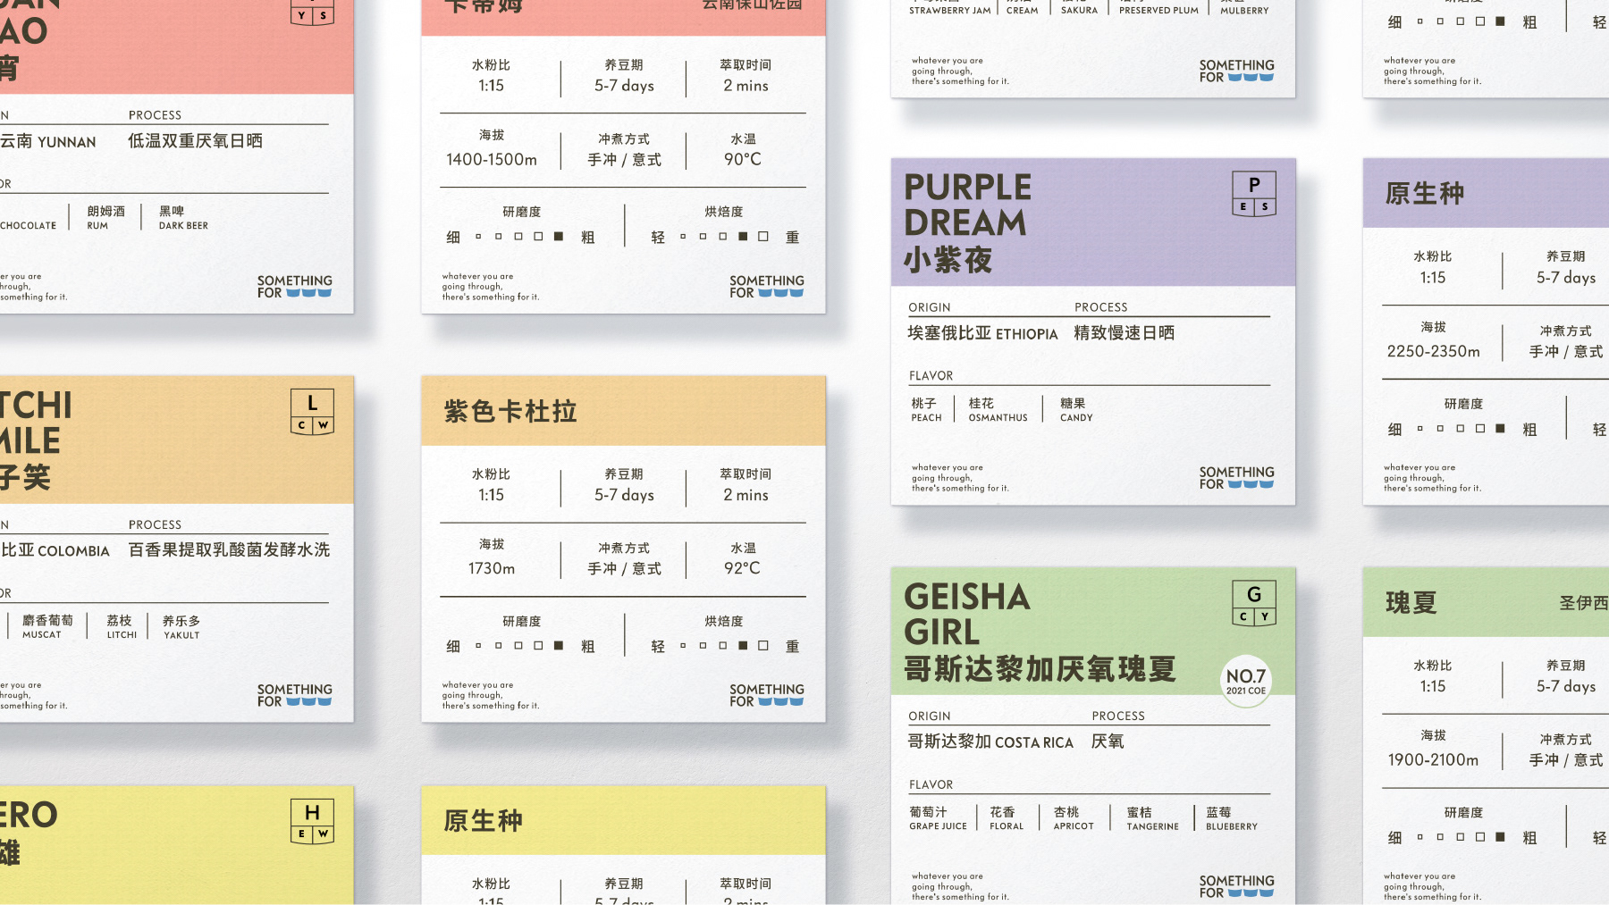The height and width of the screenshot is (905, 1609).
Task: Click filled 烘焙度 square on the 1400-1500m card
Action: tap(743, 237)
